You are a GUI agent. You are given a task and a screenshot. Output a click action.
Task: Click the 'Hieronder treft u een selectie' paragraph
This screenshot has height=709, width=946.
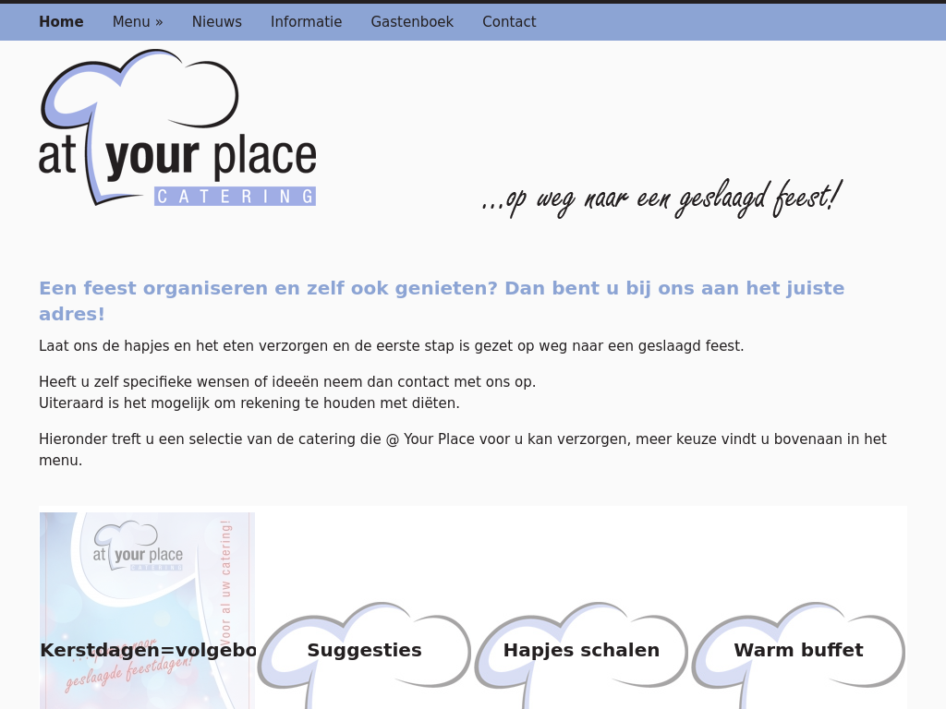pyautogui.click(x=463, y=450)
